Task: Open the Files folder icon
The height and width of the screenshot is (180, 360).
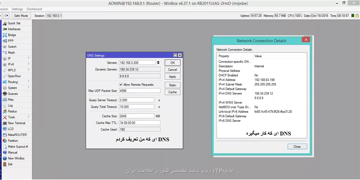Action: [x=5, y=99]
